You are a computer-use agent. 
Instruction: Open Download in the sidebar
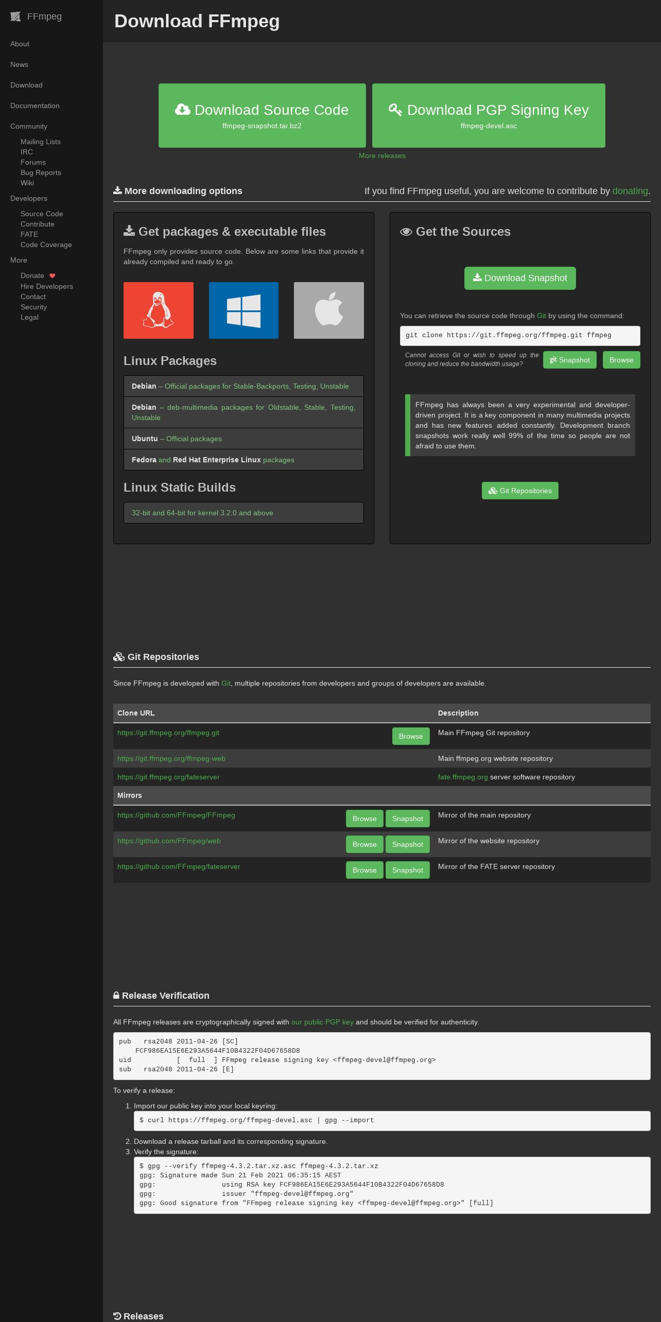point(26,85)
